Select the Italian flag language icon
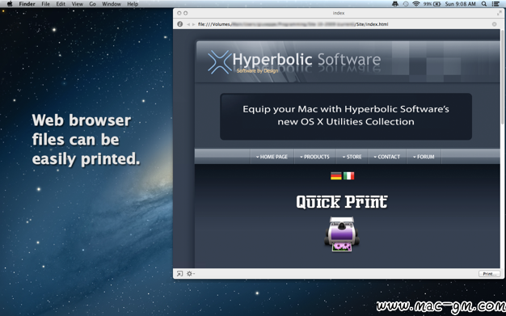506x316 pixels. click(x=348, y=176)
